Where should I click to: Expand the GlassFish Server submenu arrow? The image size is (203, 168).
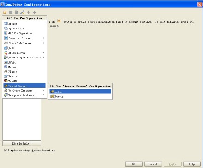click(x=43, y=43)
